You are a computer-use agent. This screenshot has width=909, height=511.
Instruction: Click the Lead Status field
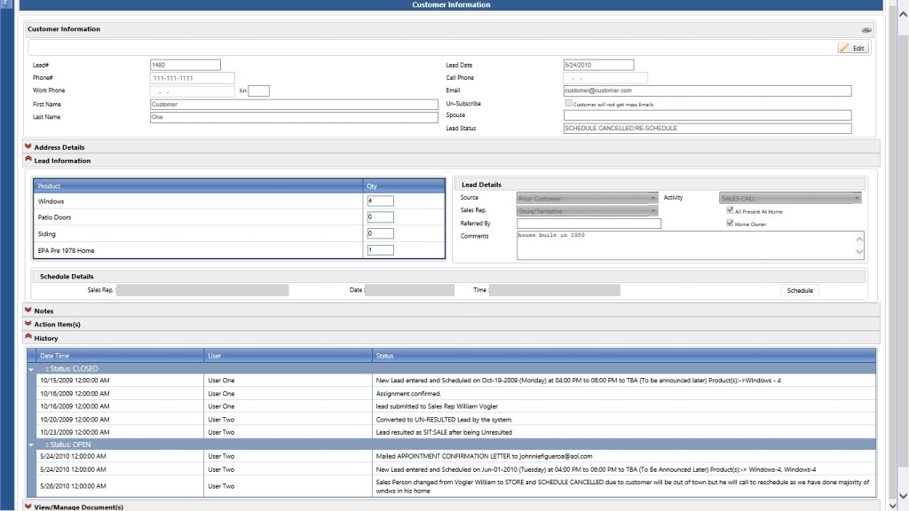point(707,128)
